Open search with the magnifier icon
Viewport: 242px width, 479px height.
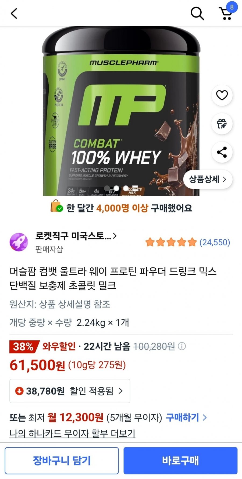pos(197,13)
